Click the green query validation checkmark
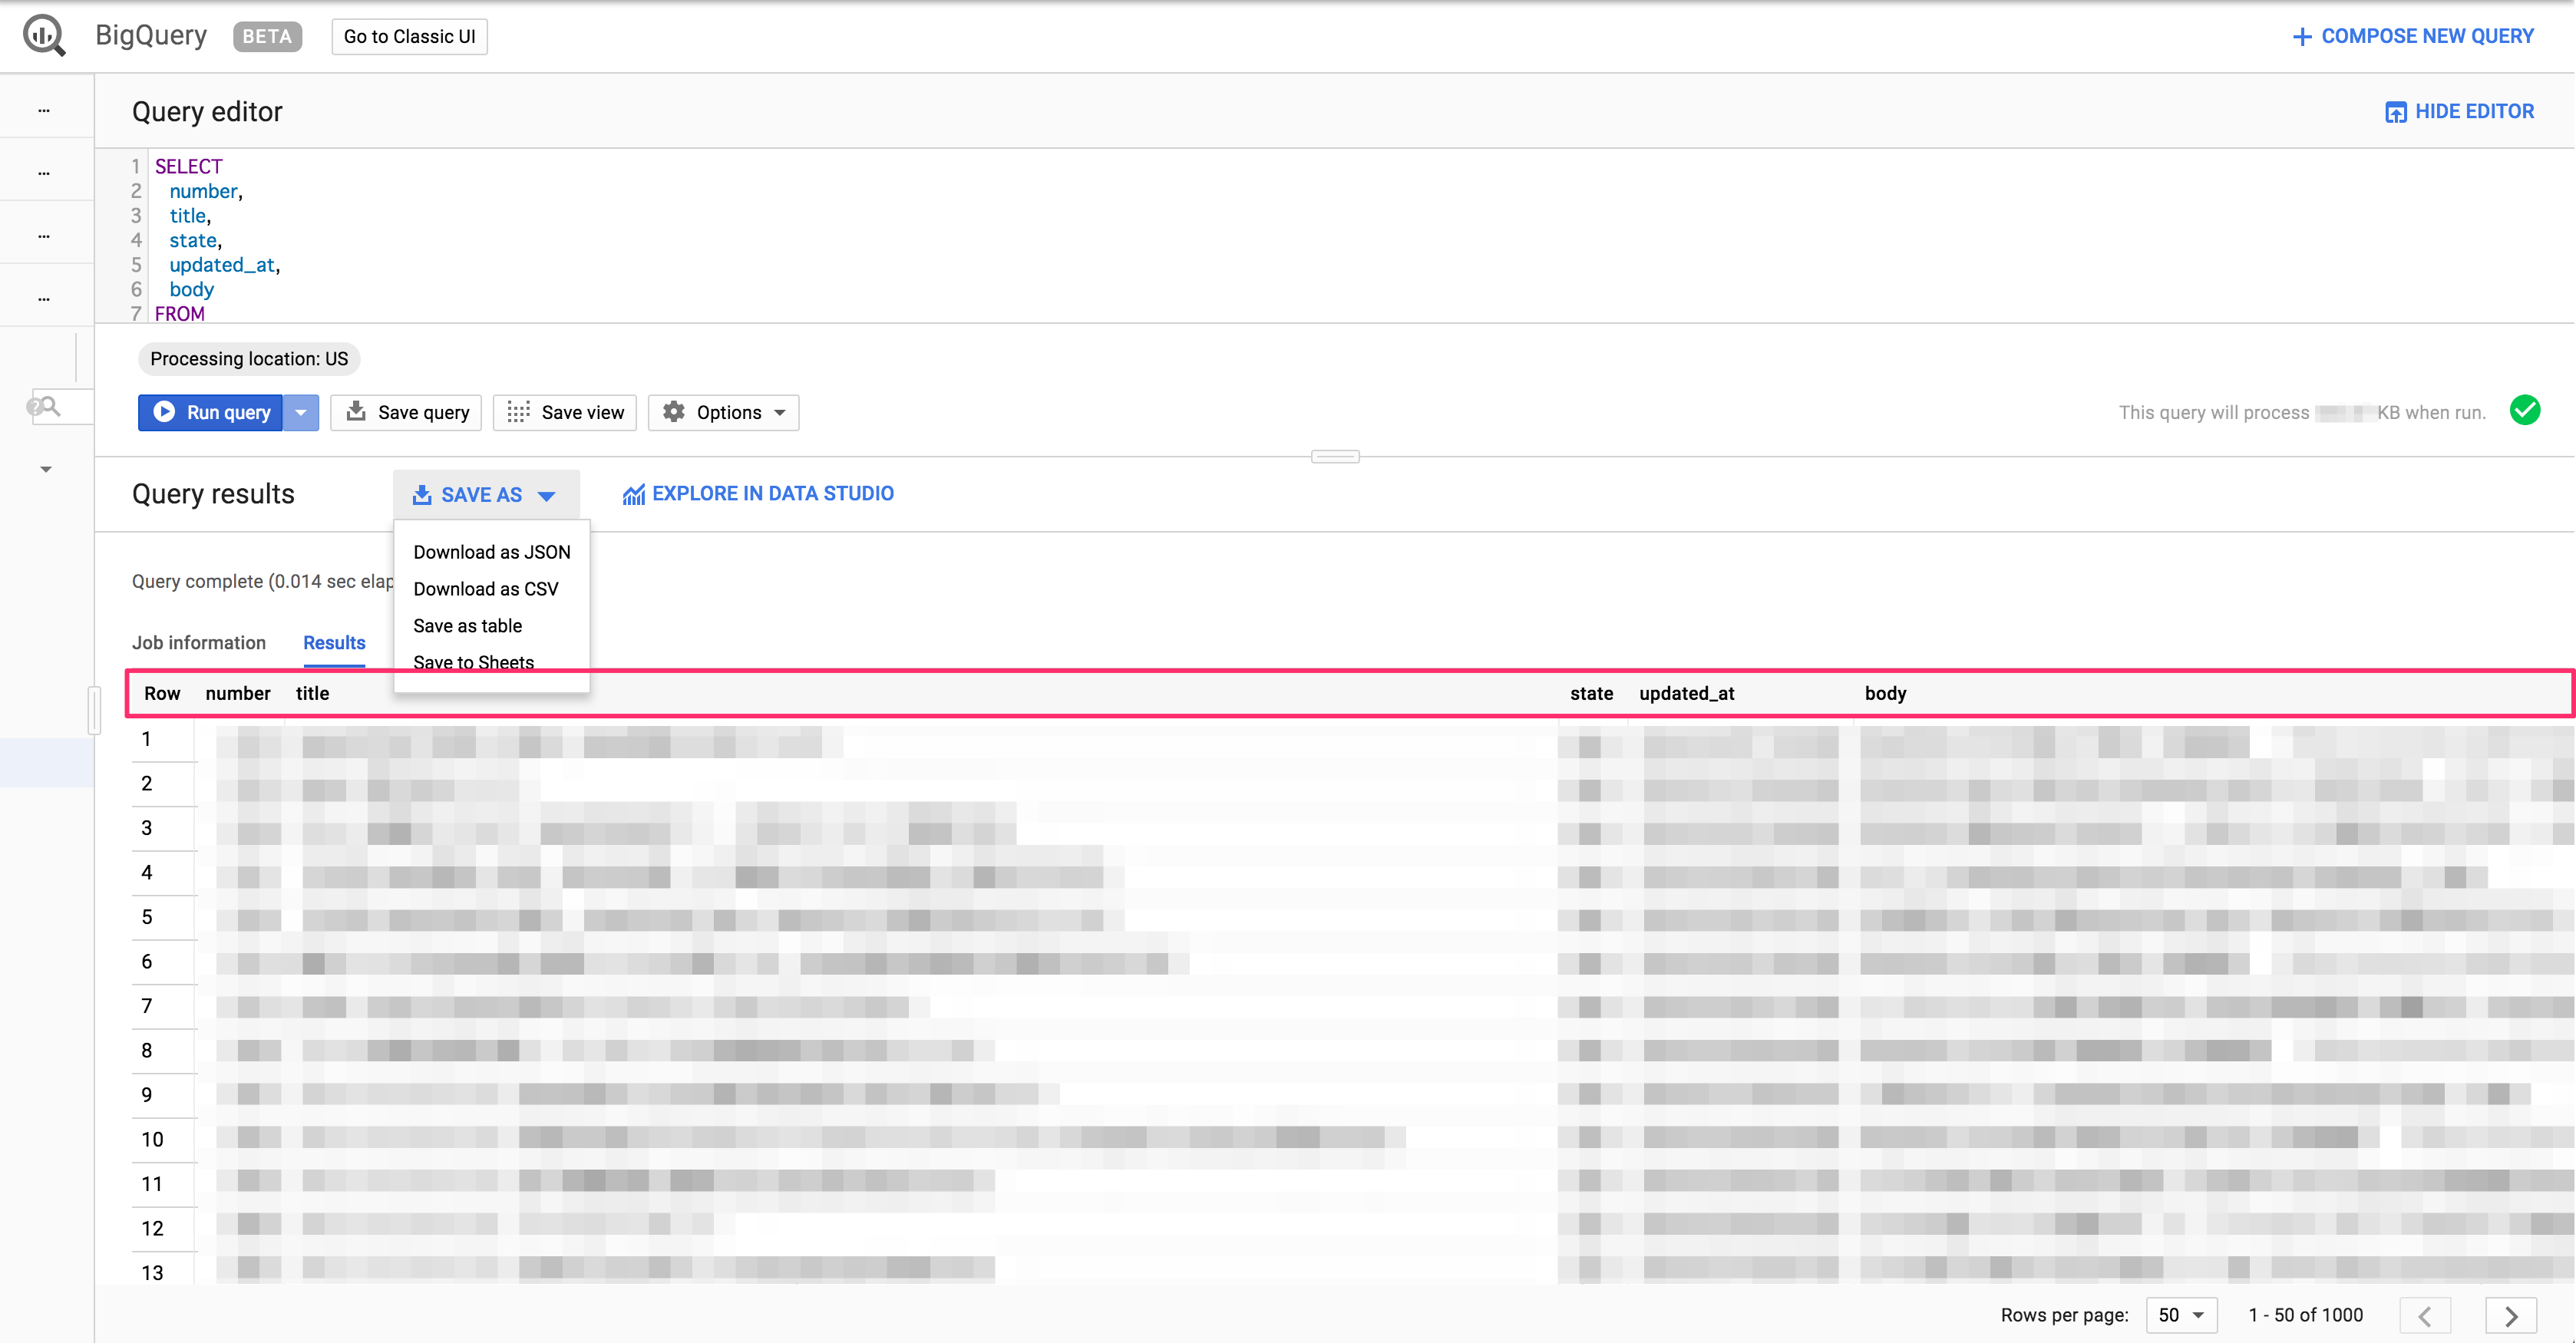 click(x=2525, y=411)
